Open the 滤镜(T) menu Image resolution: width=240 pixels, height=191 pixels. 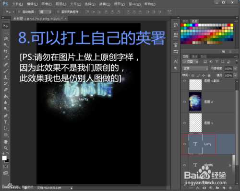coord(105,4)
